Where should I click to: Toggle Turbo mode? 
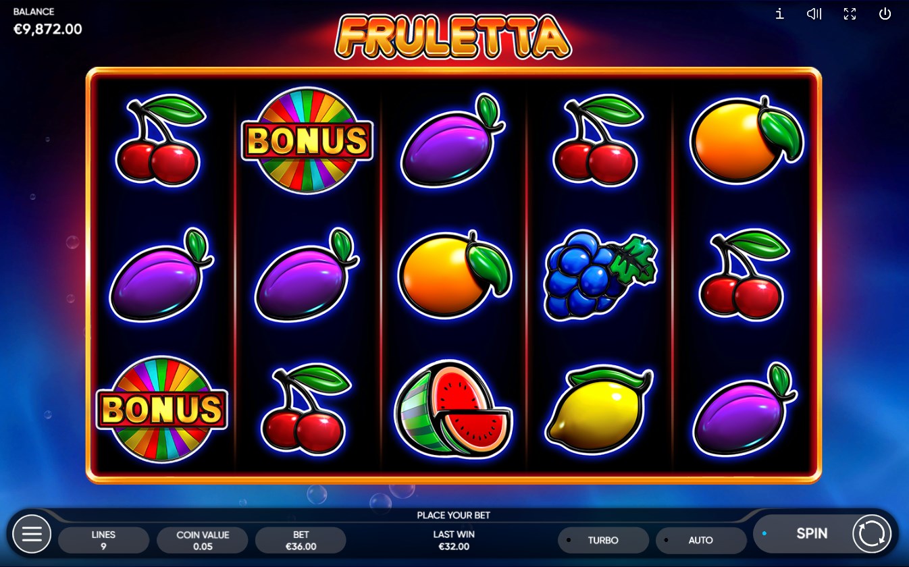[603, 540]
